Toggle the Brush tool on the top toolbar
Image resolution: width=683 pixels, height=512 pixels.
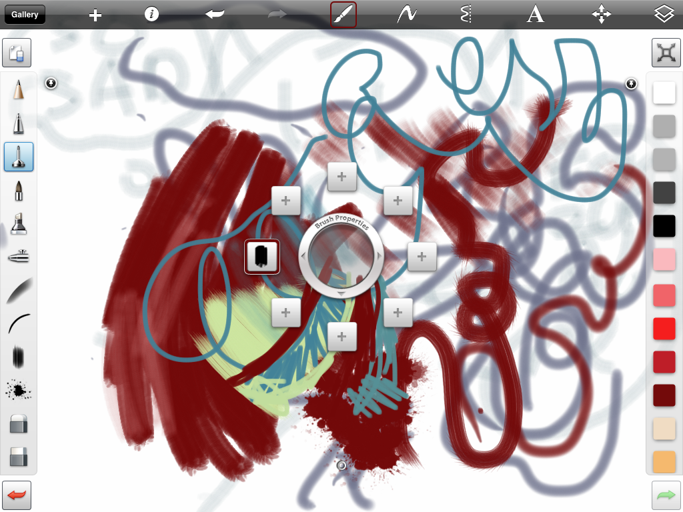pos(342,14)
